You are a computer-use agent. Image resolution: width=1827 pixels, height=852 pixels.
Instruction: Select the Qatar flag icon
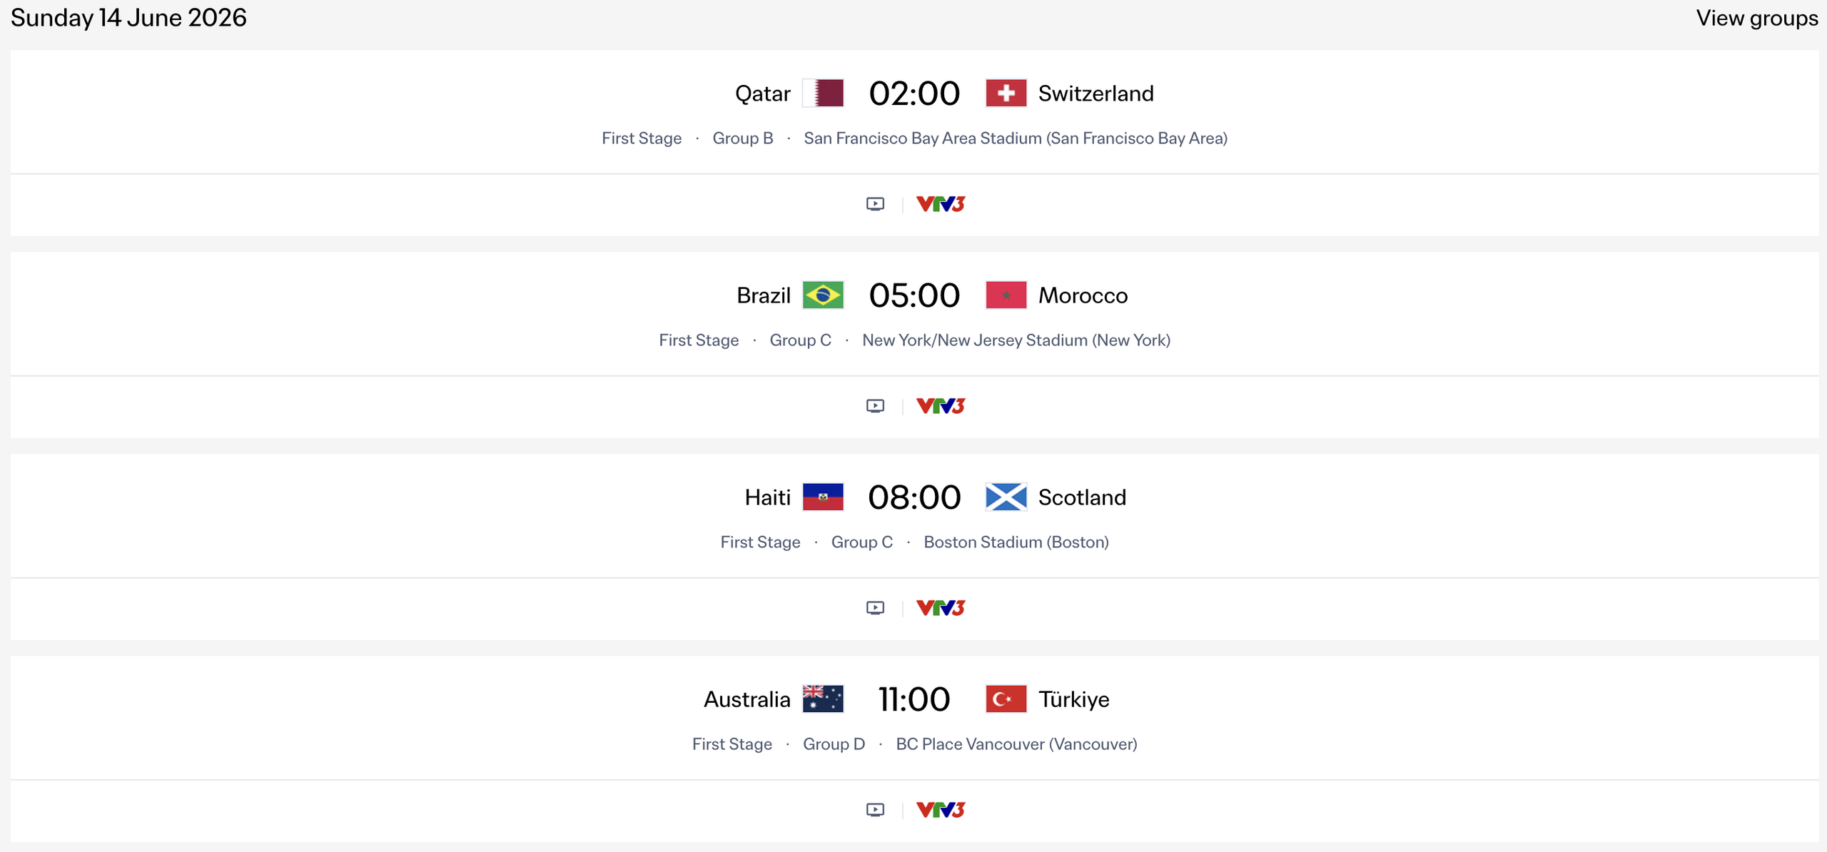[824, 93]
